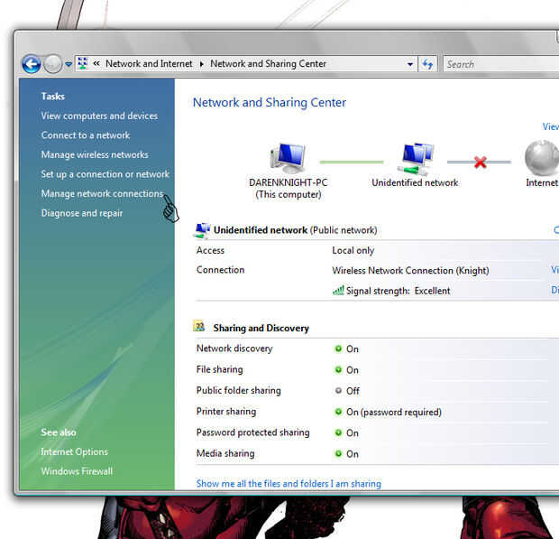Toggle Password protected sharing On indicator
559x539 pixels.
(x=338, y=432)
